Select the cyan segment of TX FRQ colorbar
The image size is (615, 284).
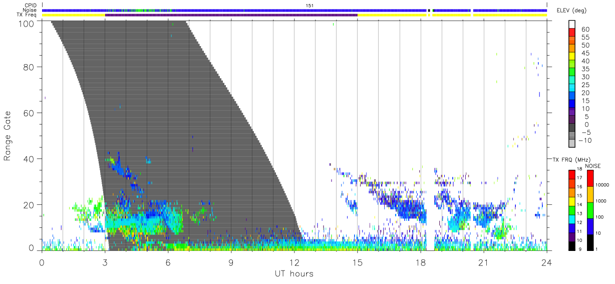[x=571, y=219]
